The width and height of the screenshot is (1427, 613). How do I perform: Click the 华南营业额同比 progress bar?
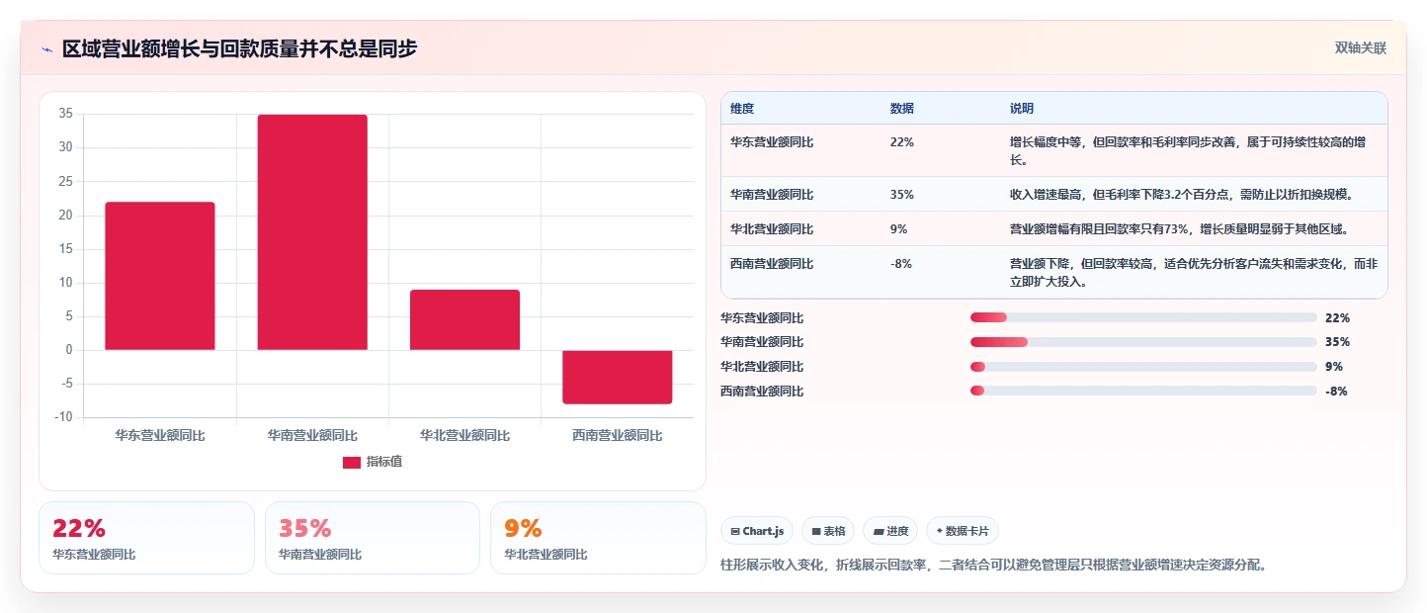point(1143,342)
